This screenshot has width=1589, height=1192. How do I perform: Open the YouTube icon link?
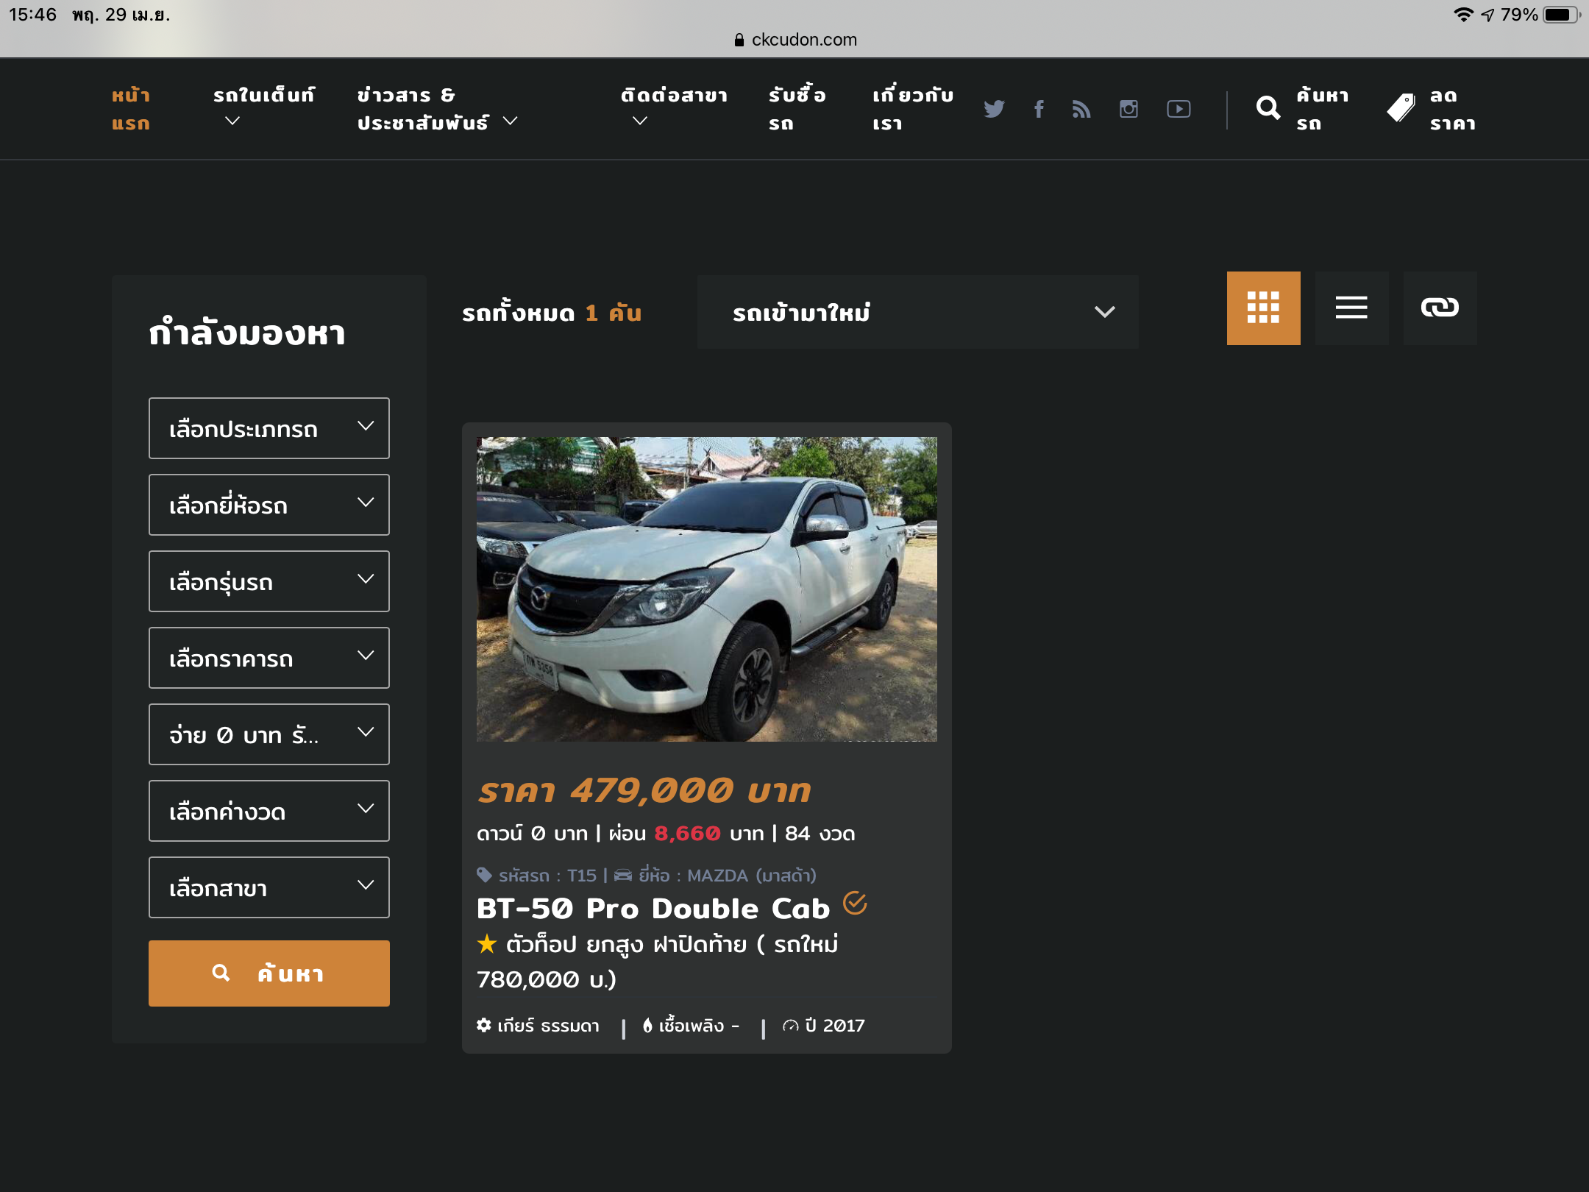click(x=1179, y=109)
